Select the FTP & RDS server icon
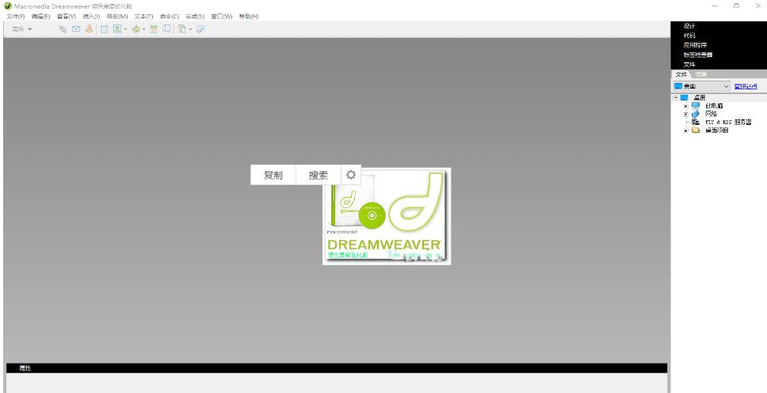 click(696, 122)
